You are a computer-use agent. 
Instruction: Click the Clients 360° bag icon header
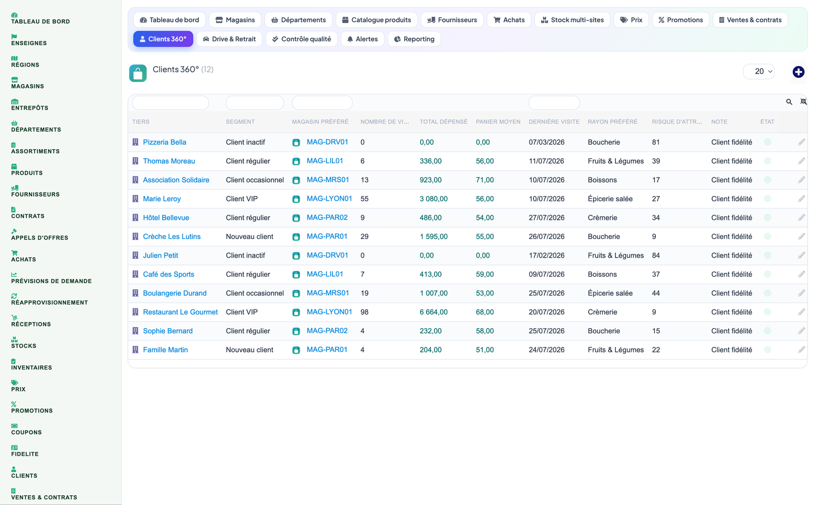(x=138, y=73)
